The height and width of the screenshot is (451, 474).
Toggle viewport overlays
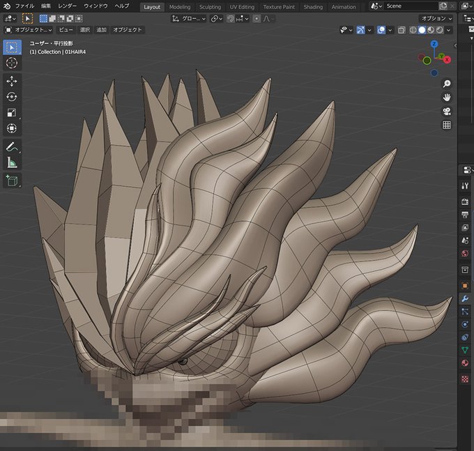tap(381, 30)
